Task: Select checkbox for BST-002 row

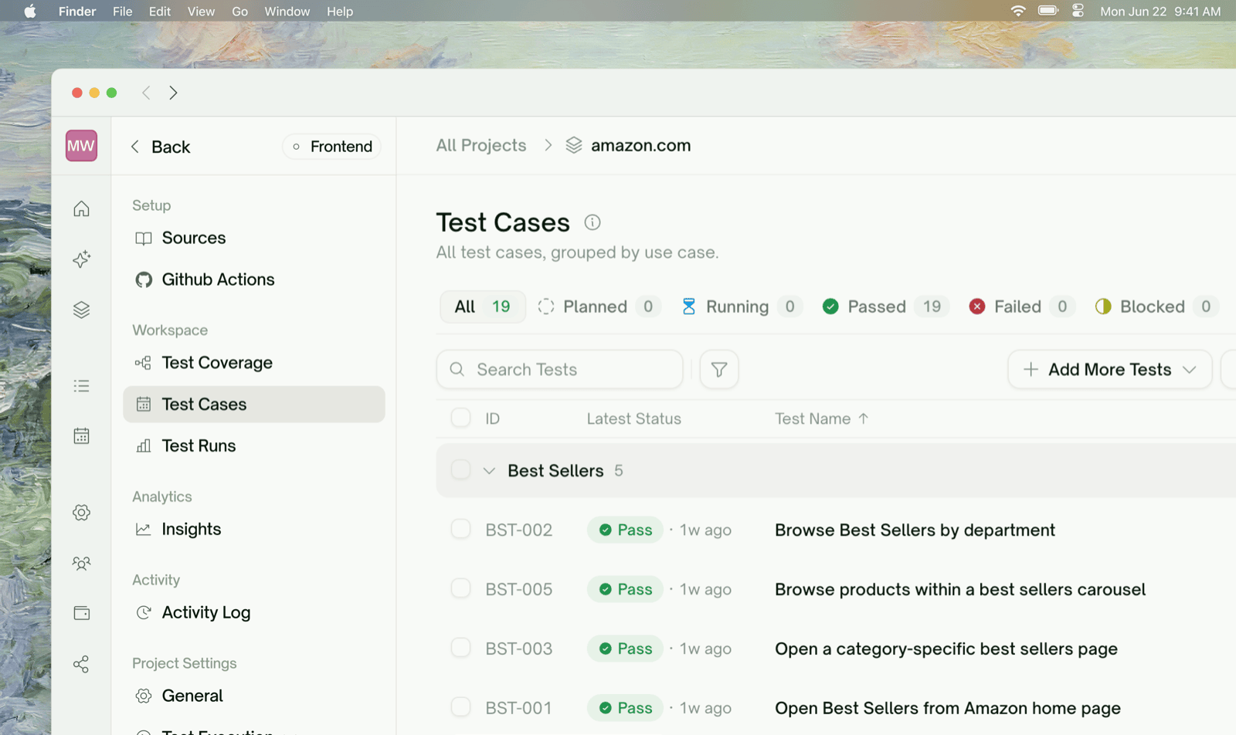Action: [x=460, y=529]
